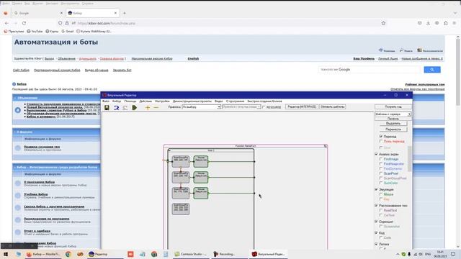The height and width of the screenshot is (259, 461).
Task: Enable the FindImage checkbox
Action: click(x=381, y=159)
